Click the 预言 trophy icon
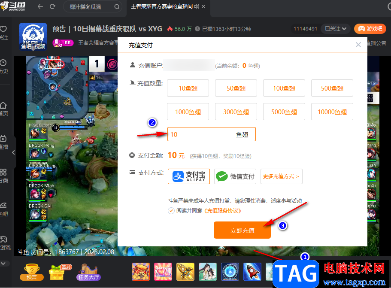This screenshot has height=288, width=391. [32, 272]
